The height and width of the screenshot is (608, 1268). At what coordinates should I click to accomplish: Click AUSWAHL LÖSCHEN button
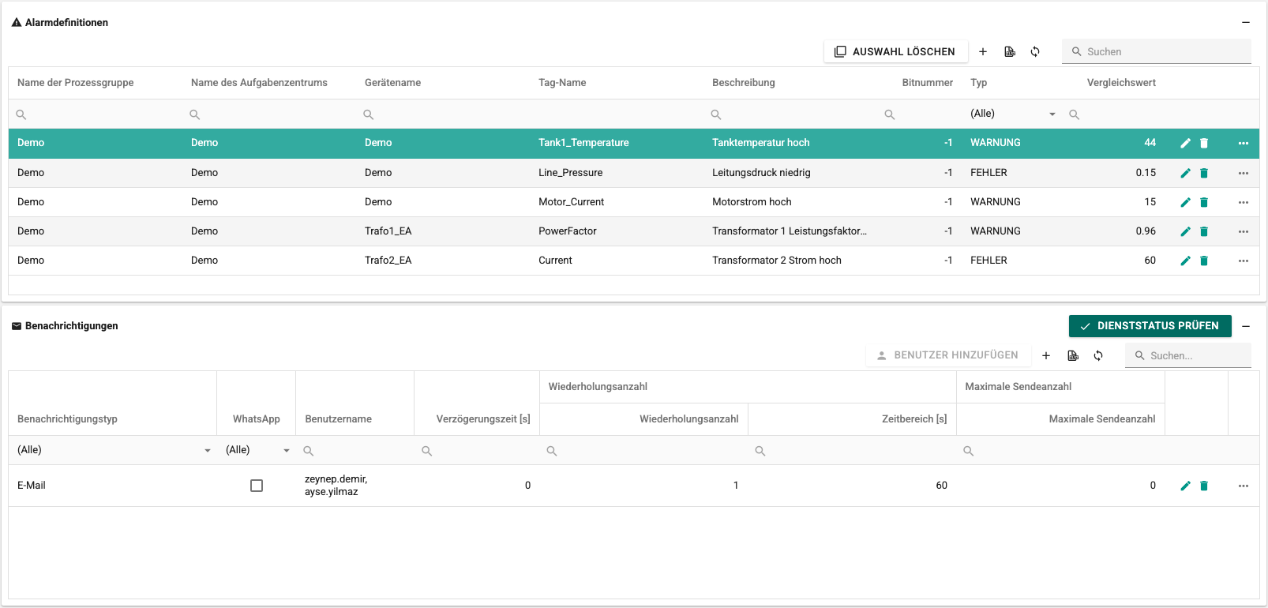pyautogui.click(x=895, y=51)
